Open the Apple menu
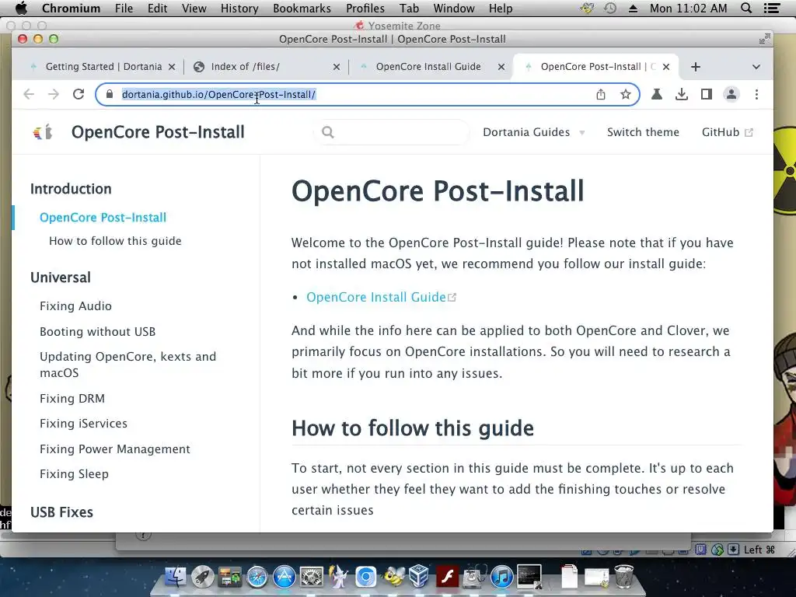This screenshot has width=796, height=597. (x=21, y=8)
